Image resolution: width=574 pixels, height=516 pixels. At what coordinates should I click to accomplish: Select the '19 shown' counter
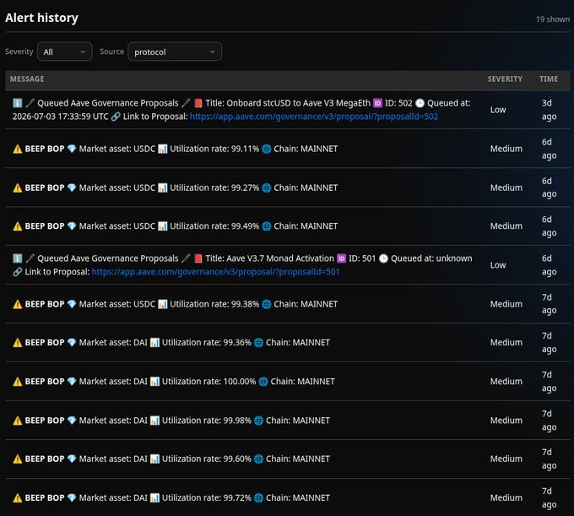553,19
